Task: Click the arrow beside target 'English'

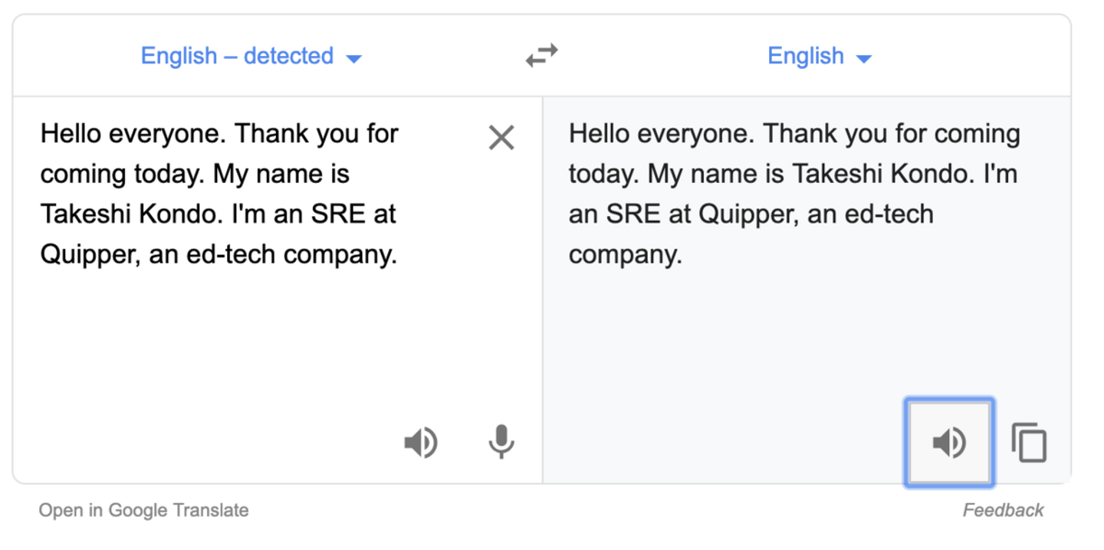Action: coord(864,58)
